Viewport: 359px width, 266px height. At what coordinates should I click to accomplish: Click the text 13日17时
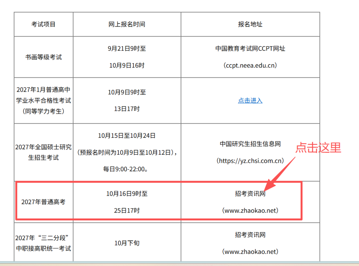click(127, 109)
